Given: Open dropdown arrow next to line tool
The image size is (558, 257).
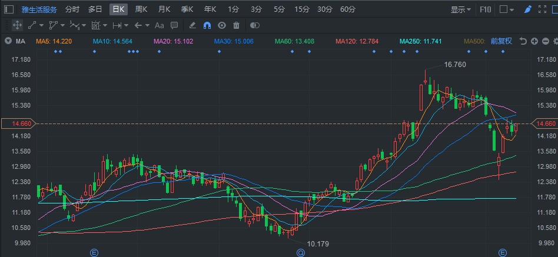Looking at the screenshot, I should click(x=41, y=26).
